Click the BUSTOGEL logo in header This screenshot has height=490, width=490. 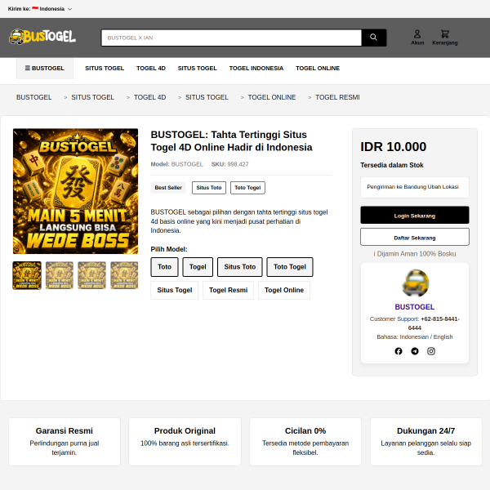coord(42,37)
